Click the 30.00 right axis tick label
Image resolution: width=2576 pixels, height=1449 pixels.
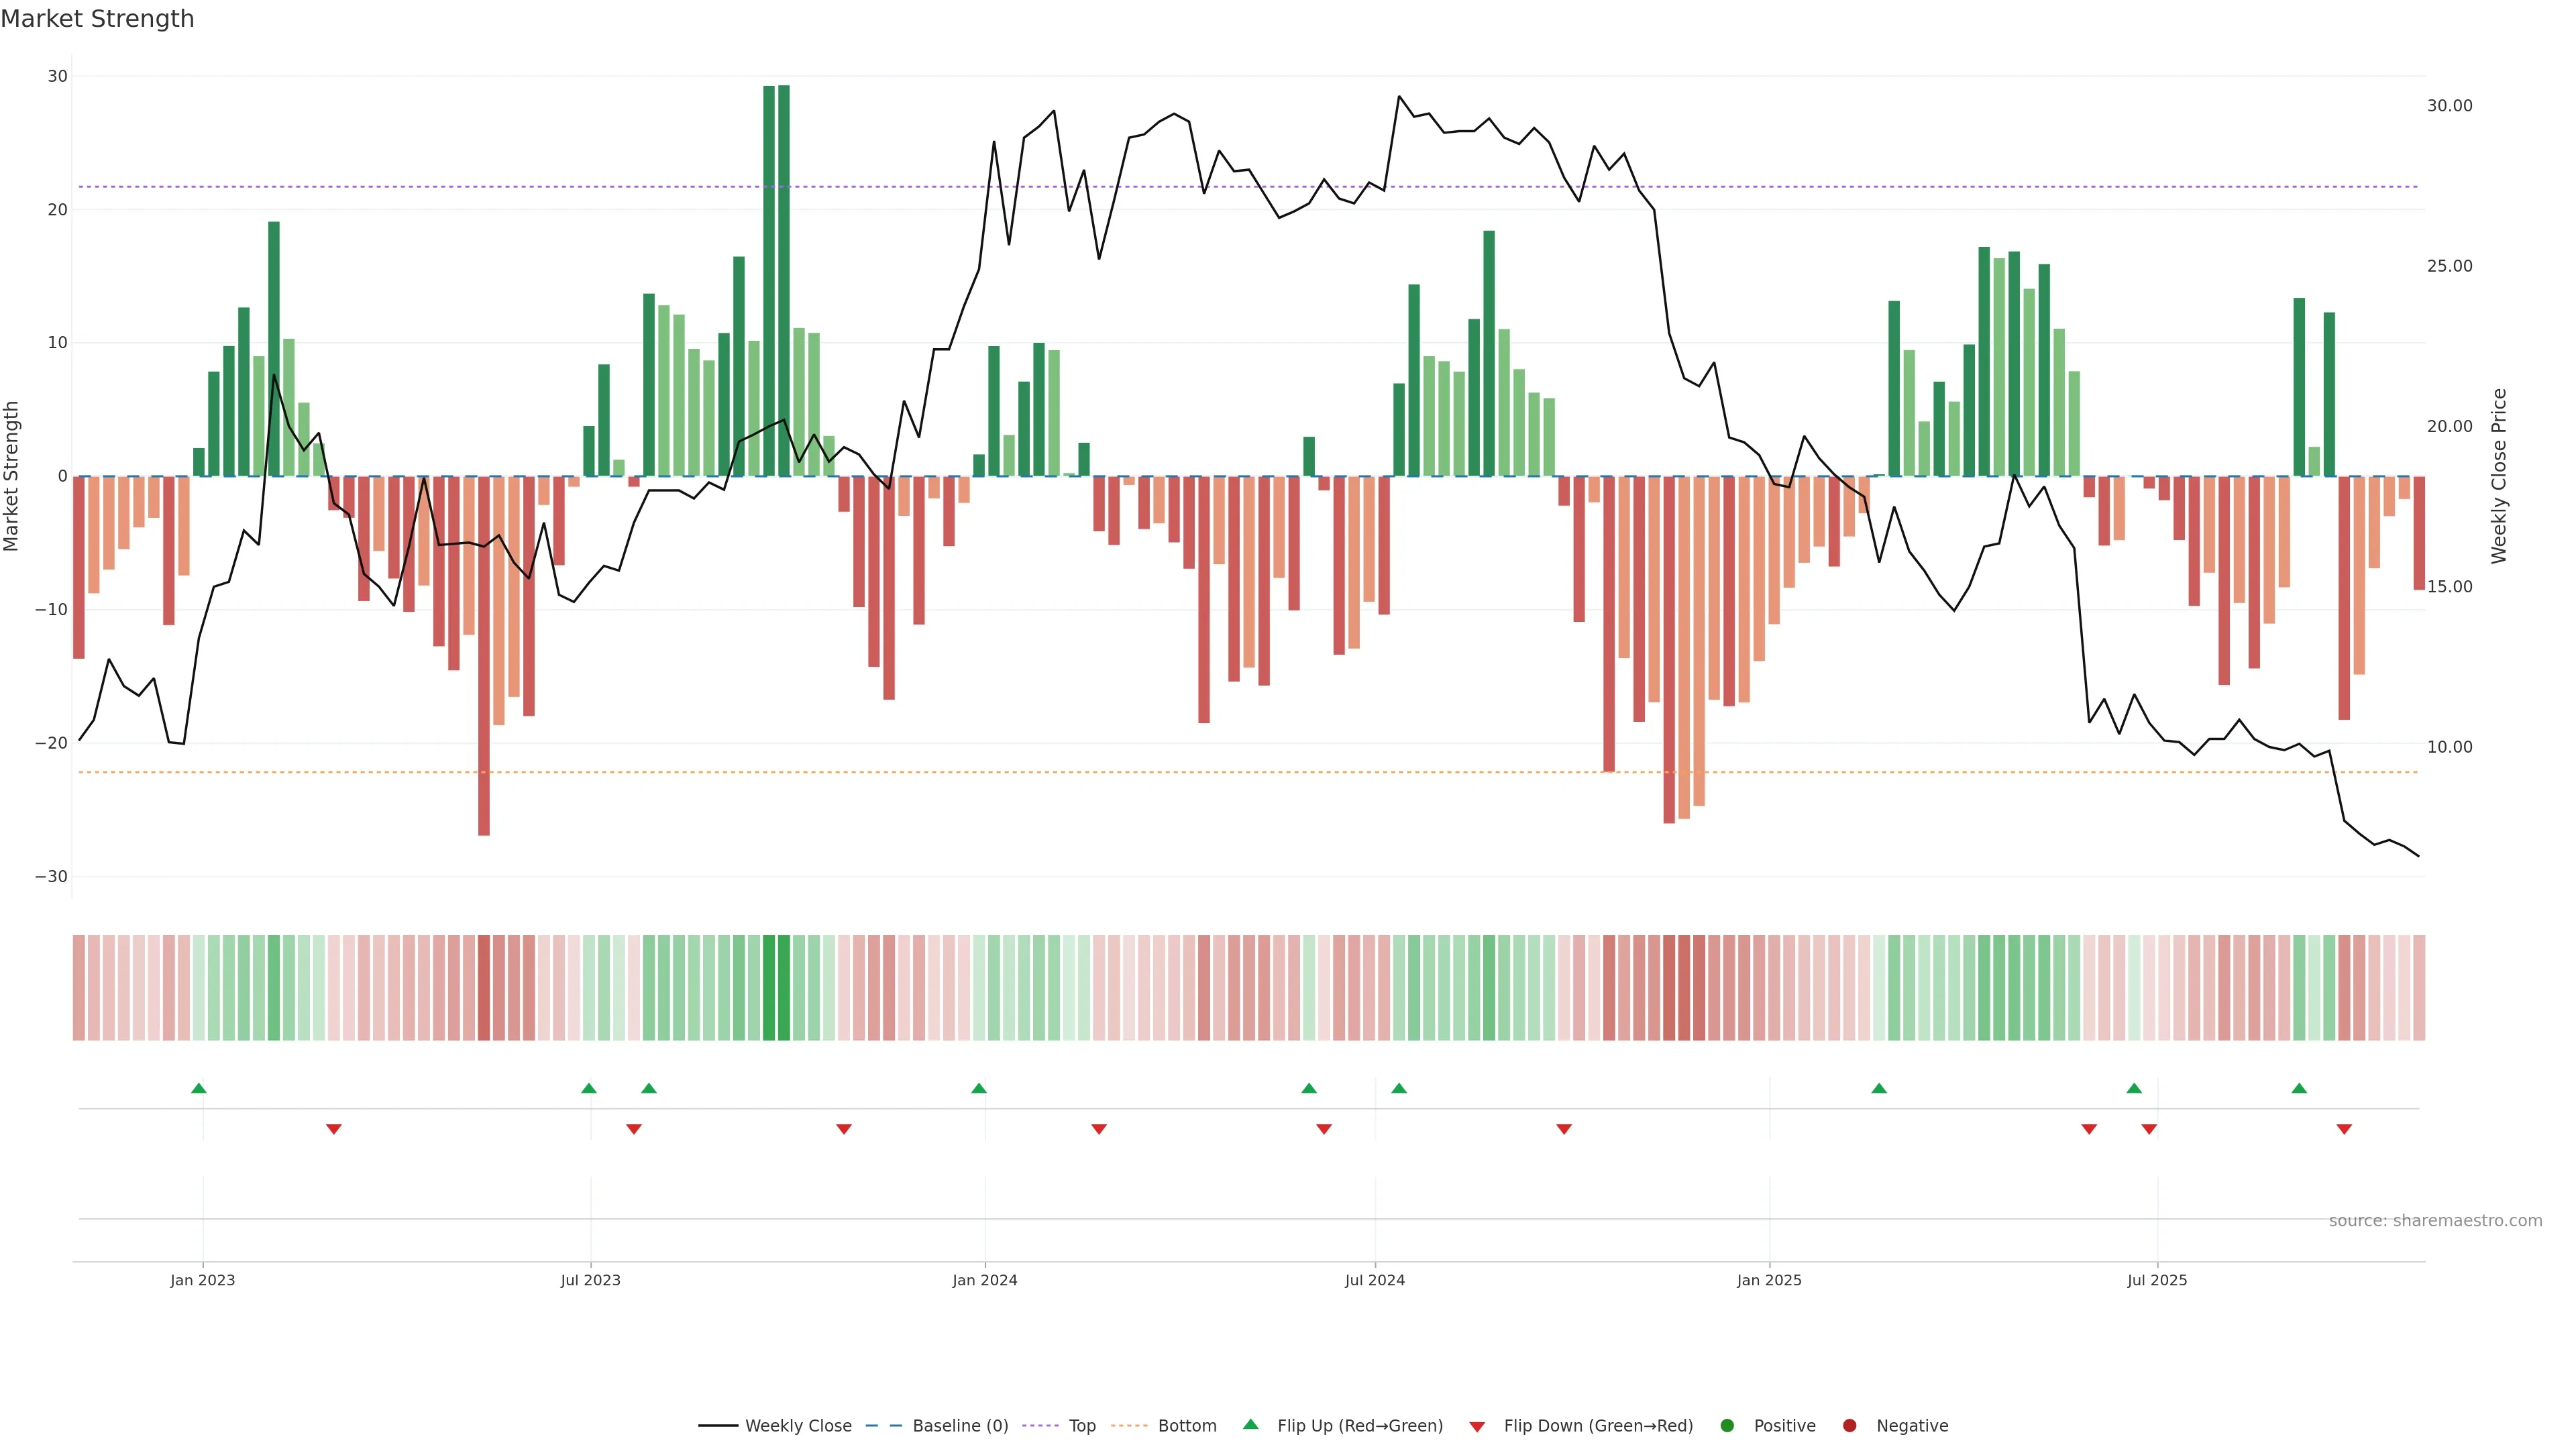coord(2449,106)
